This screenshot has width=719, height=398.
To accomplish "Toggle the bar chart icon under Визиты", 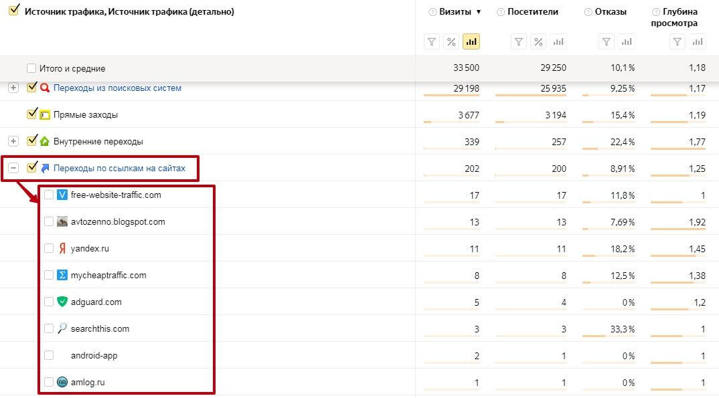I will [x=471, y=42].
